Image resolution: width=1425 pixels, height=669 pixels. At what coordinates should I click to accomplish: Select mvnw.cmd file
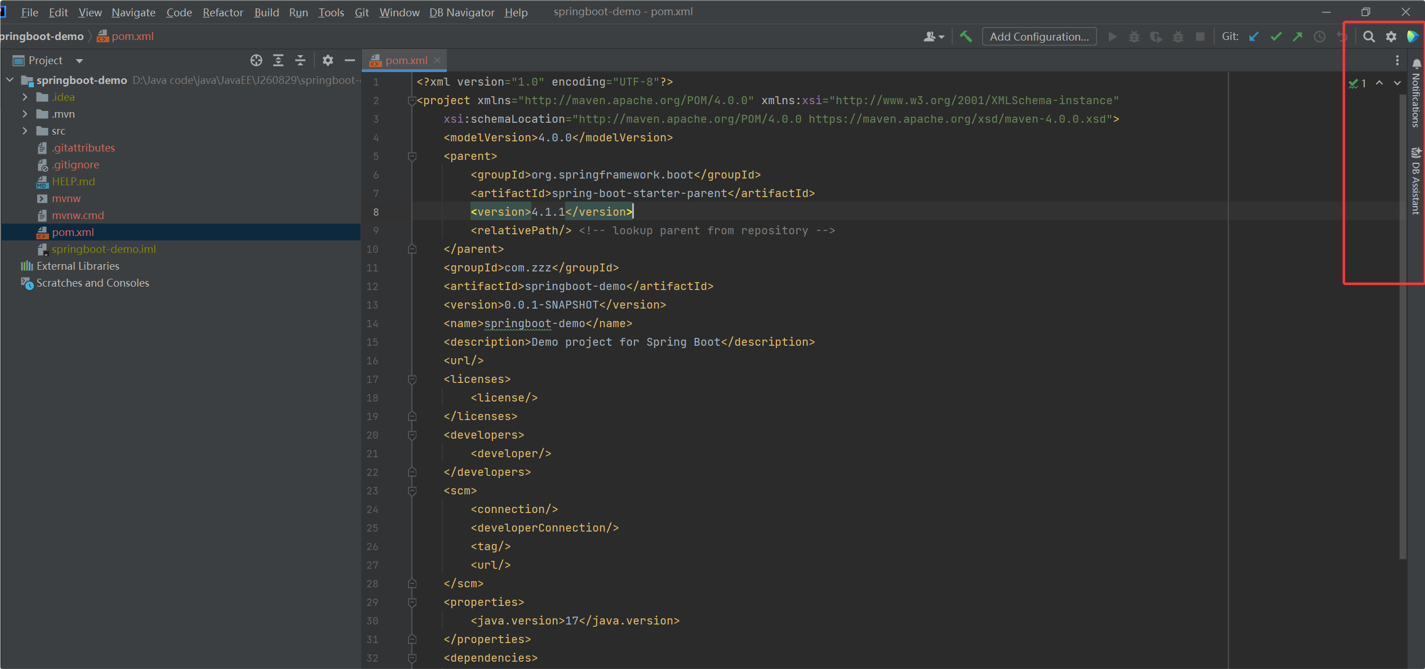point(78,215)
